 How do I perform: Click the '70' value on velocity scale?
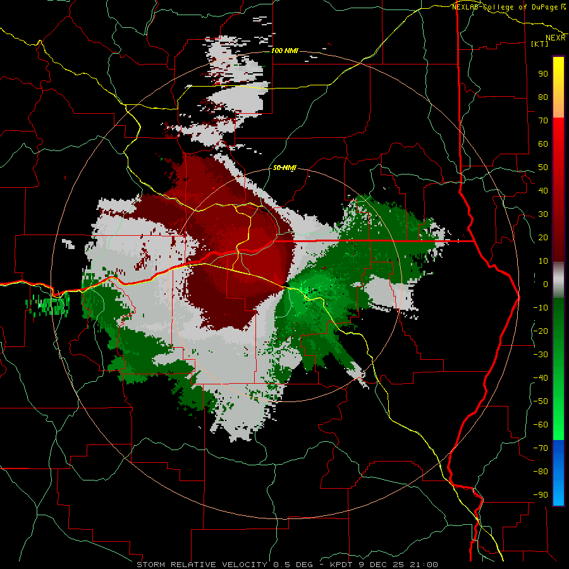[543, 121]
